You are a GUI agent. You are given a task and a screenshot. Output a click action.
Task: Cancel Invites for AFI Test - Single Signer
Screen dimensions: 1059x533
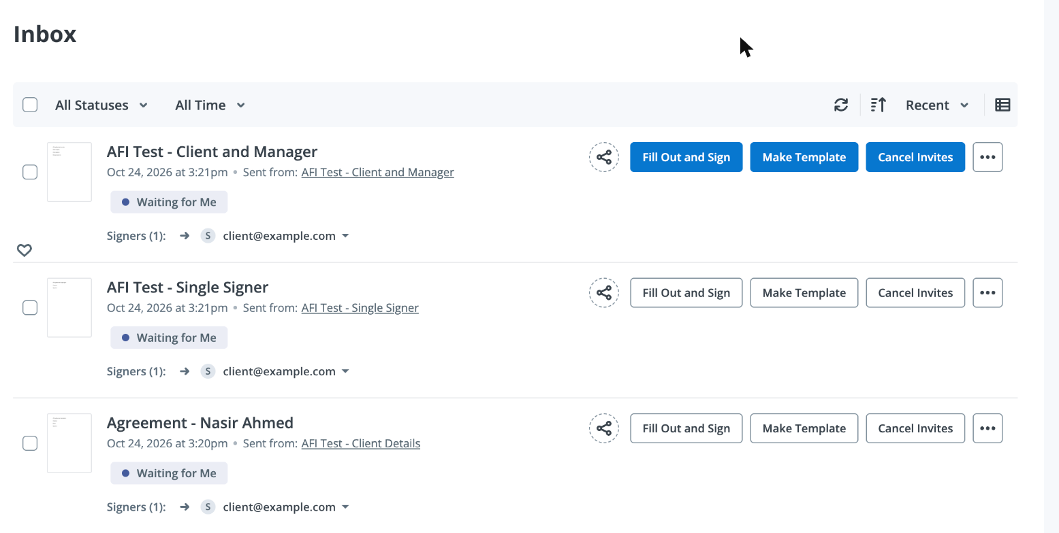[915, 293]
